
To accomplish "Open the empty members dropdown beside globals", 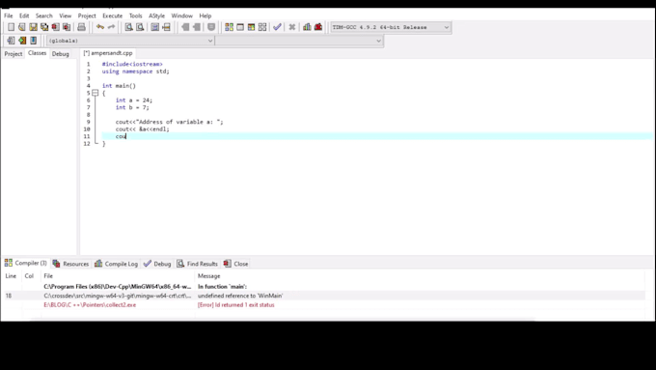I will point(299,41).
